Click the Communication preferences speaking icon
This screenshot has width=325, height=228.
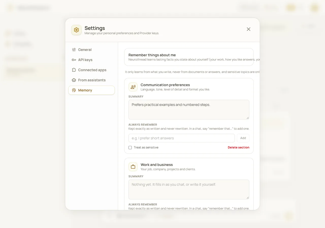(x=133, y=87)
